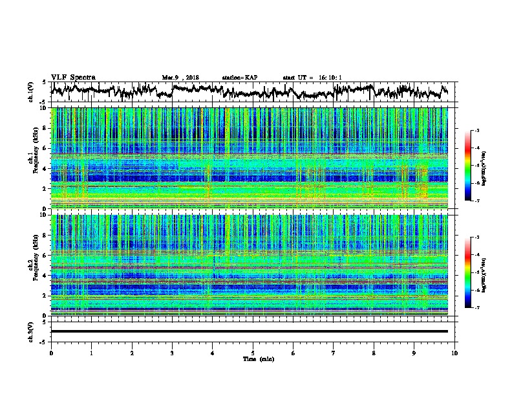
Task: Click the "VLF Spectra" plot title
Action: tap(73, 77)
